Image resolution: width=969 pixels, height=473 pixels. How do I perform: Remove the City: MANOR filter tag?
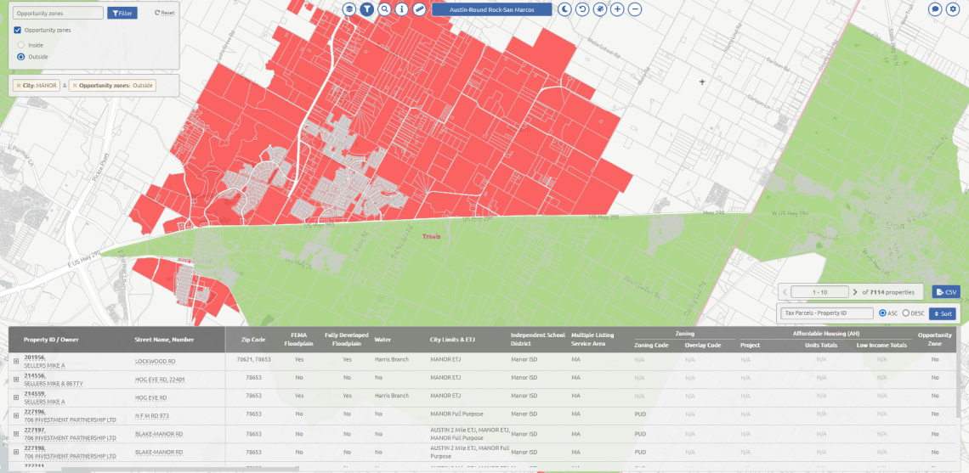tap(19, 86)
